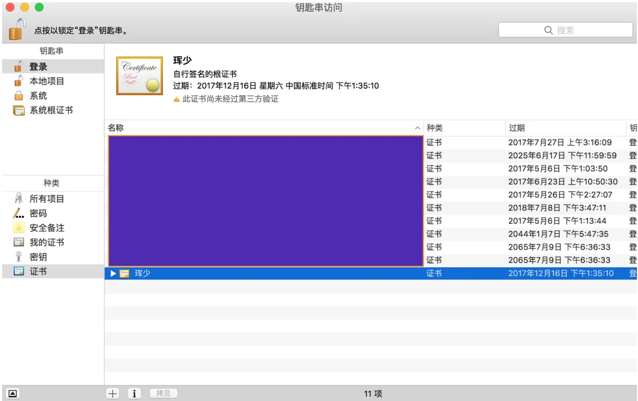Show 密码 category
Screen dimensions: 638x401
coord(52,213)
